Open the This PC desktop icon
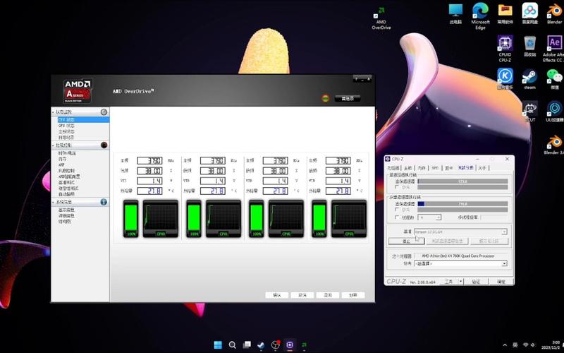This screenshot has height=353, width=564. [x=455, y=13]
